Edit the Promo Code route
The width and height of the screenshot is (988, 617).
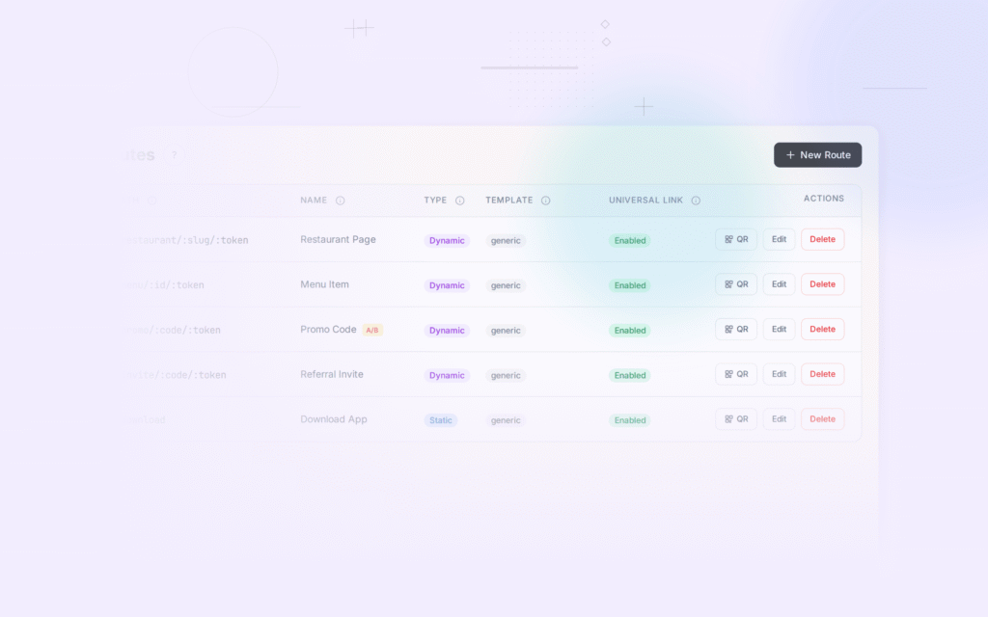click(x=779, y=330)
